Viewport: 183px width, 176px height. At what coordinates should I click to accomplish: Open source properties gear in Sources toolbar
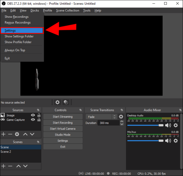(17, 134)
